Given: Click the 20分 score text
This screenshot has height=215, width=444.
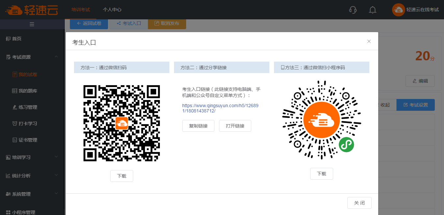Looking at the screenshot, I should [x=425, y=56].
